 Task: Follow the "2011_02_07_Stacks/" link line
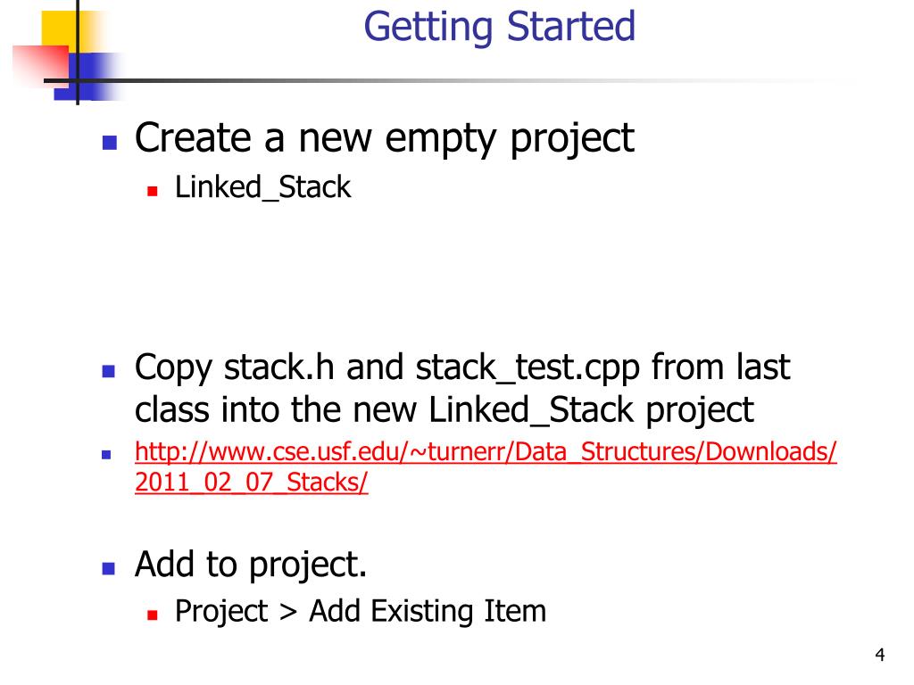(x=251, y=483)
